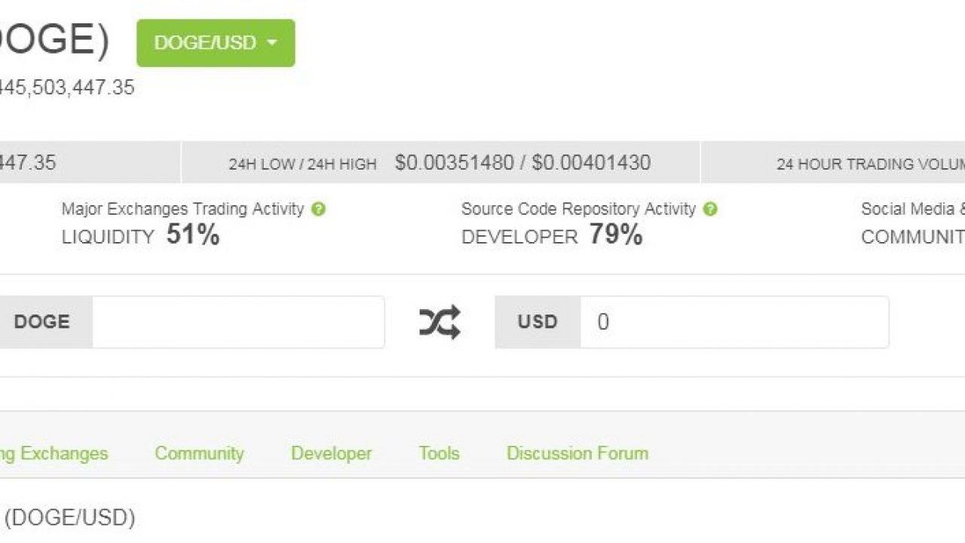Image resolution: width=965 pixels, height=543 pixels.
Task: Click help icon beside Source Code Repository Activity
Action: coord(710,210)
